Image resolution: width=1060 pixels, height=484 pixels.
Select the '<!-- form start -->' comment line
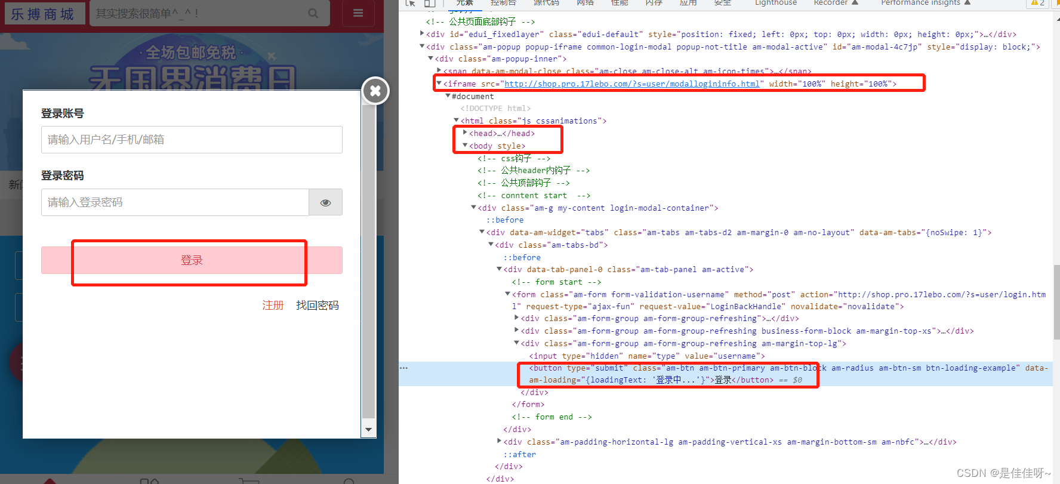click(556, 282)
